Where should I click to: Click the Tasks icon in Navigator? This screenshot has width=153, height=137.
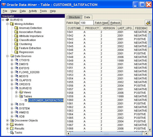12,132
